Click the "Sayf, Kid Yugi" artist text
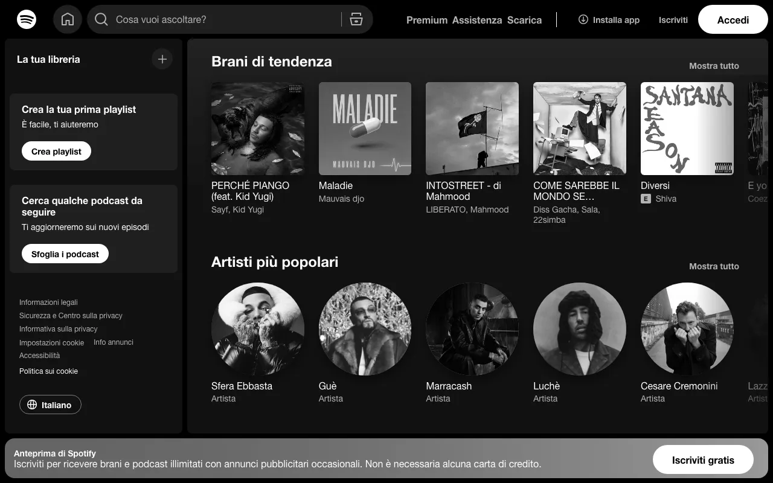The image size is (773, 483). [x=237, y=210]
